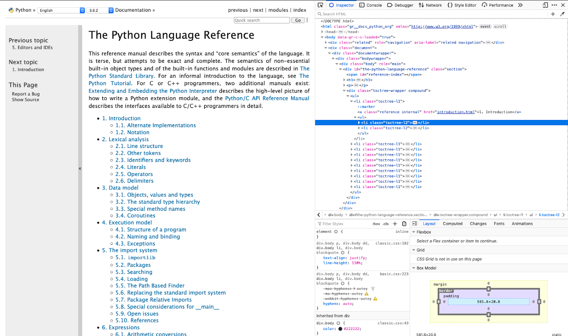Collapse the Box Model section
568x336 pixels.
coord(414,268)
